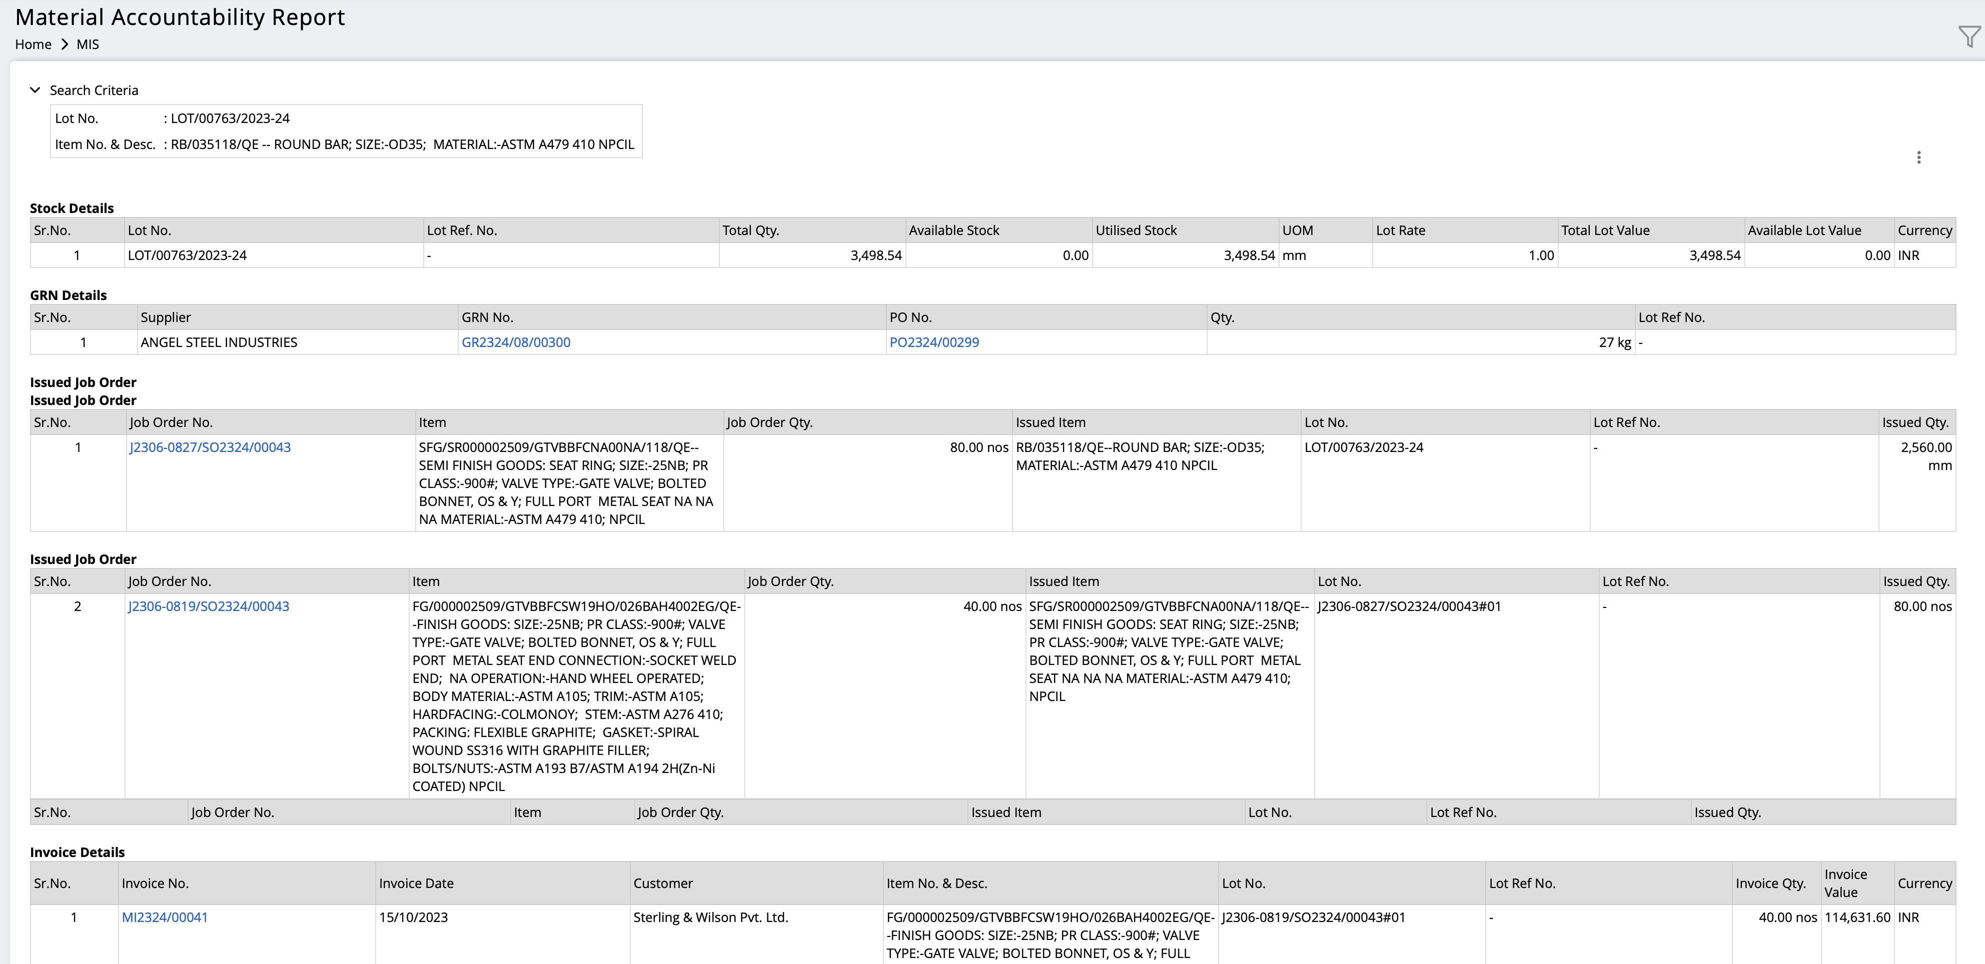
Task: Click issued quantity 2,560.00 mm
Action: [1925, 456]
